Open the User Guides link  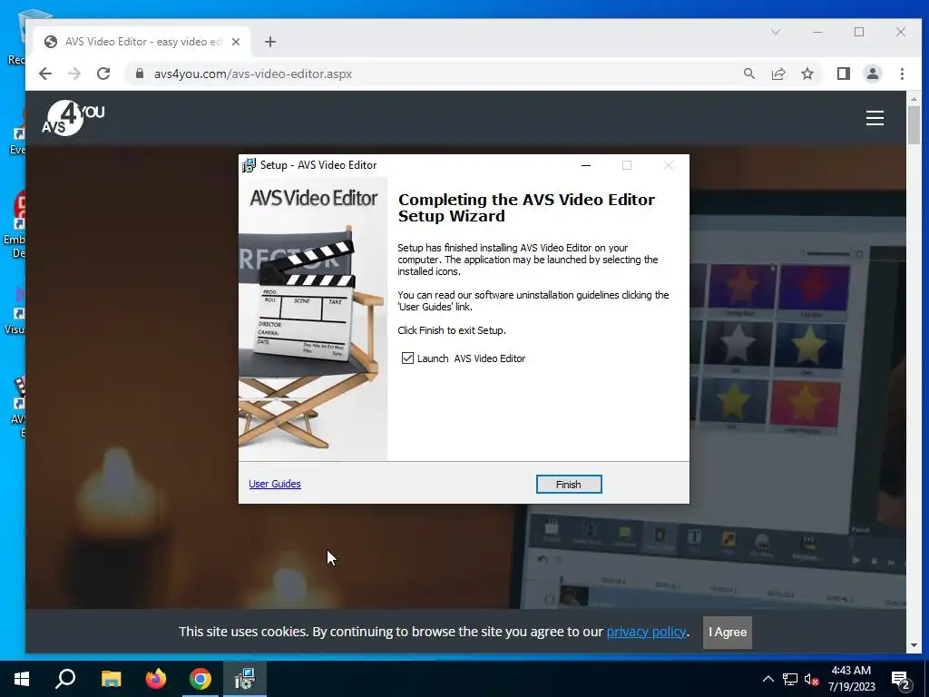point(274,484)
